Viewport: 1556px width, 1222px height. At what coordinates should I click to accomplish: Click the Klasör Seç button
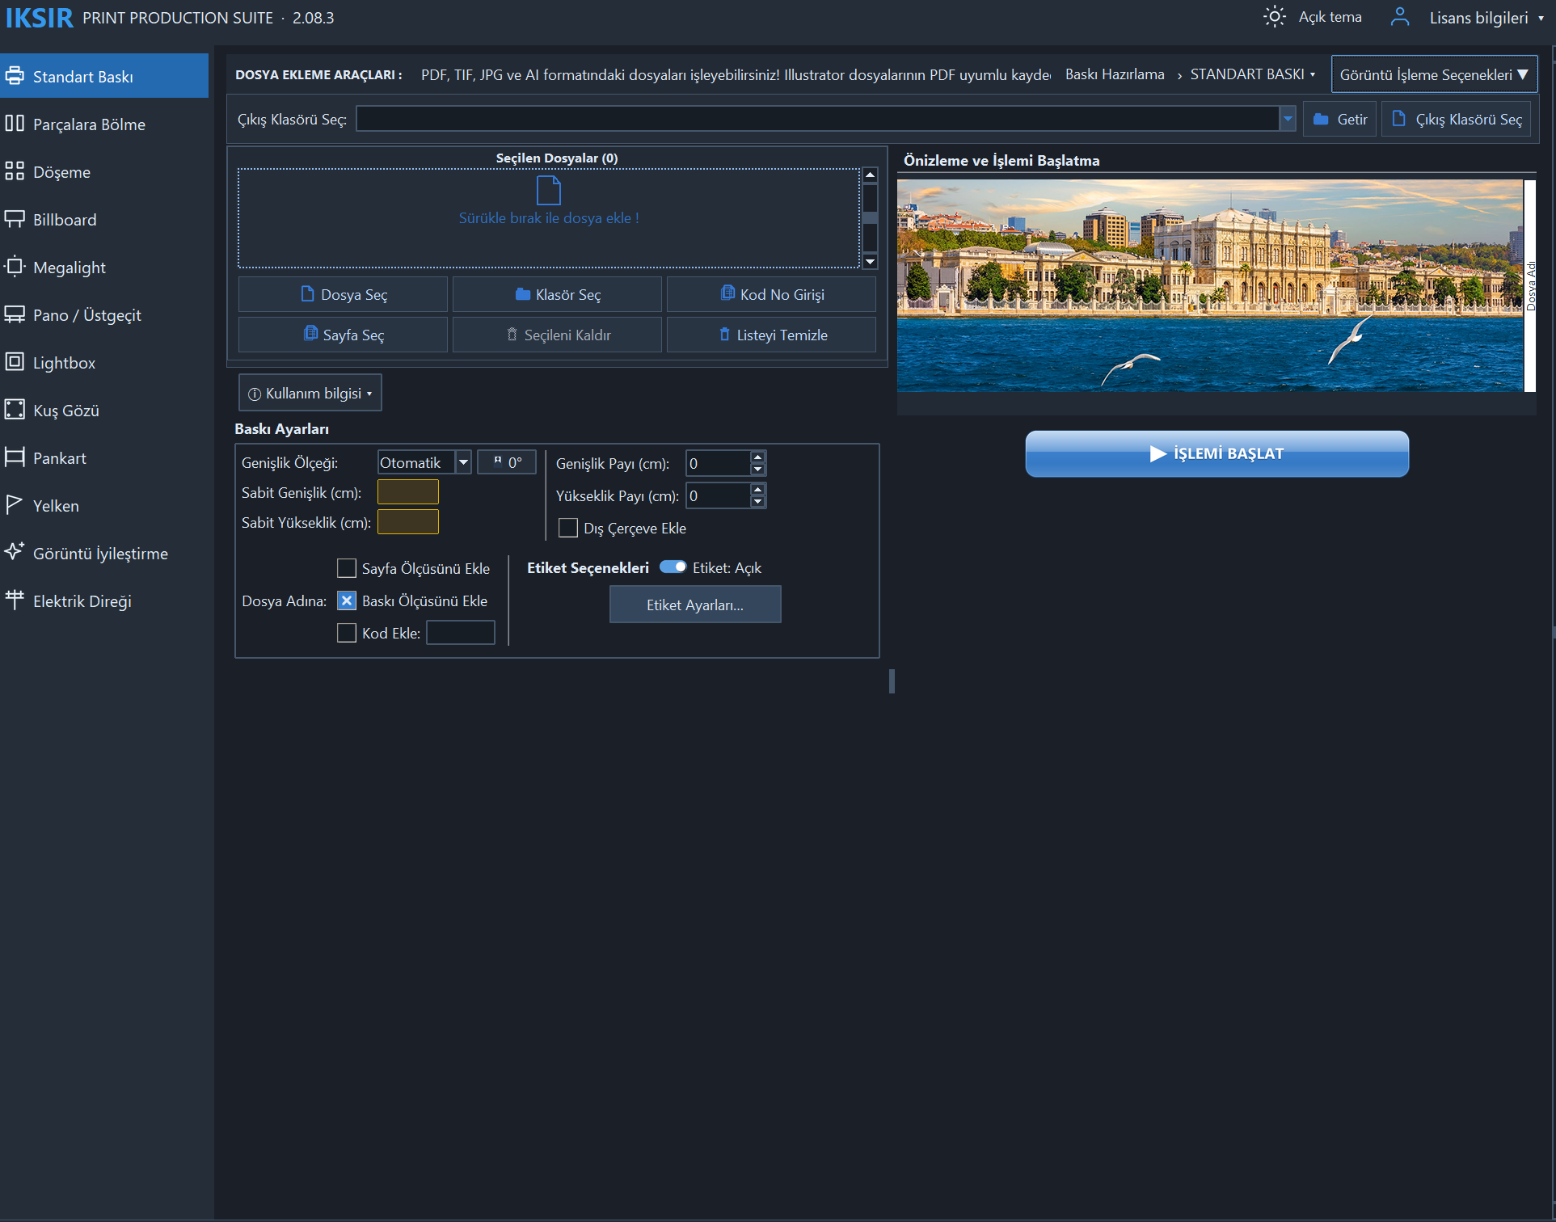click(557, 294)
